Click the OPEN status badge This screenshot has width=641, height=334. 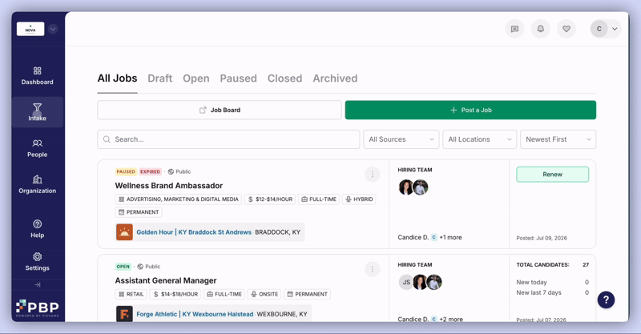click(x=123, y=267)
